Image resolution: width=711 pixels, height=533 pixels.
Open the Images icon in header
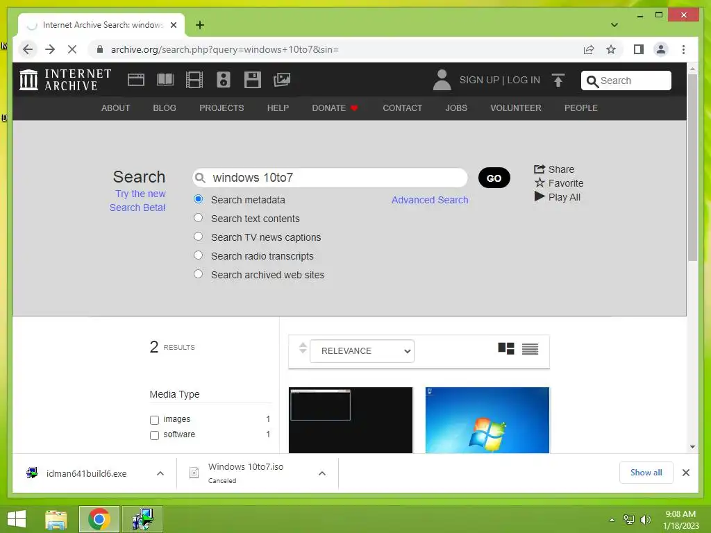coord(282,80)
